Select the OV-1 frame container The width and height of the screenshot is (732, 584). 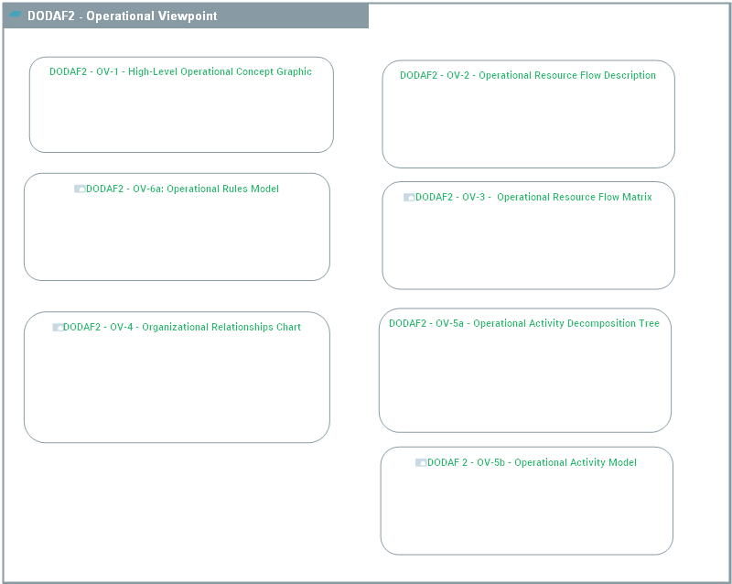pyautogui.click(x=180, y=119)
